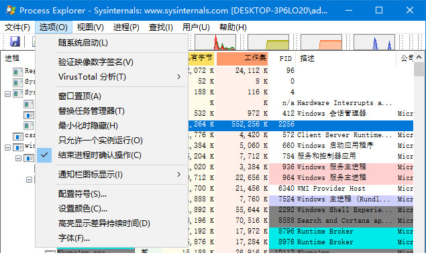Select Windows 服务主进程 row PID 936
The width and height of the screenshot is (426, 263).
point(301,167)
